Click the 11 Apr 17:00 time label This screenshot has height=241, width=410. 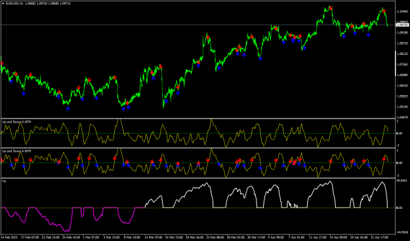318,237
